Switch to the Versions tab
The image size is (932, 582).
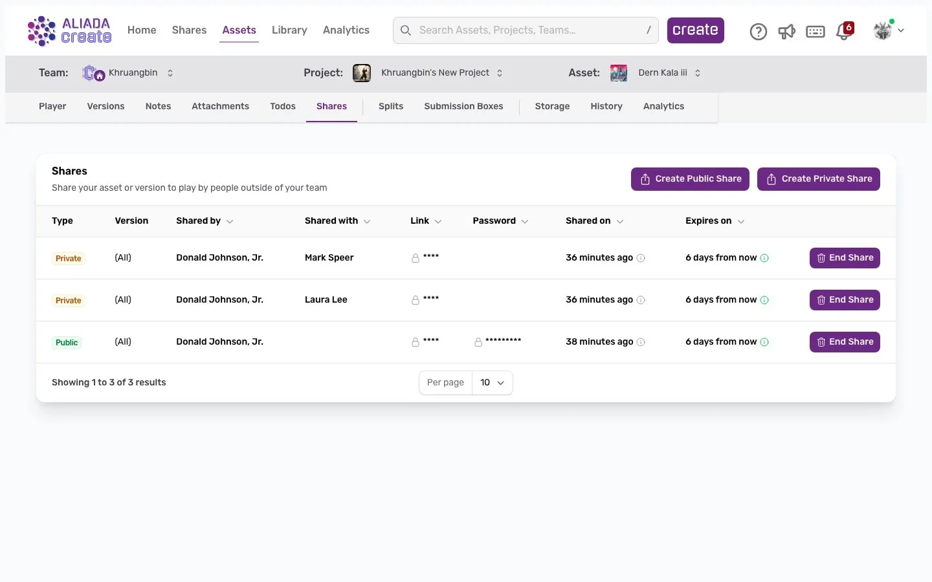pos(105,107)
